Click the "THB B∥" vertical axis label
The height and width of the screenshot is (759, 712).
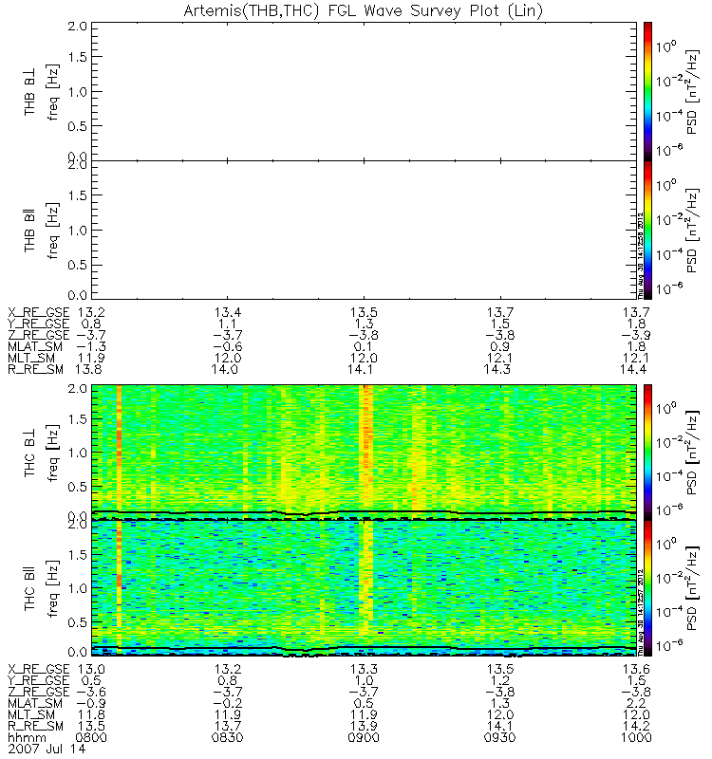tap(30, 231)
